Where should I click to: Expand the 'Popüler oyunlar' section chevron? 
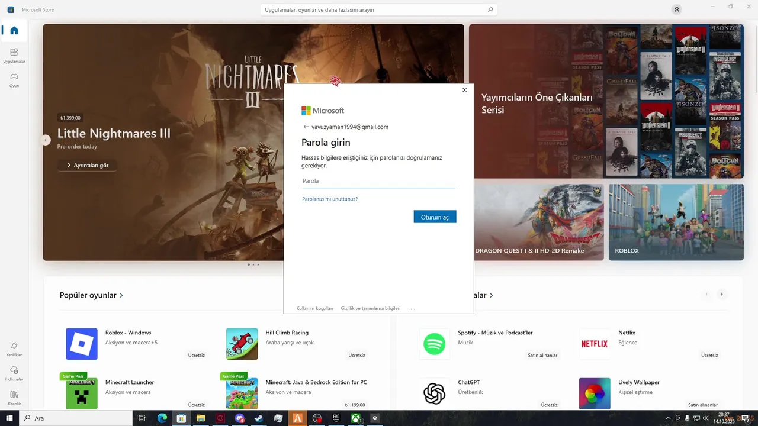tap(121, 295)
